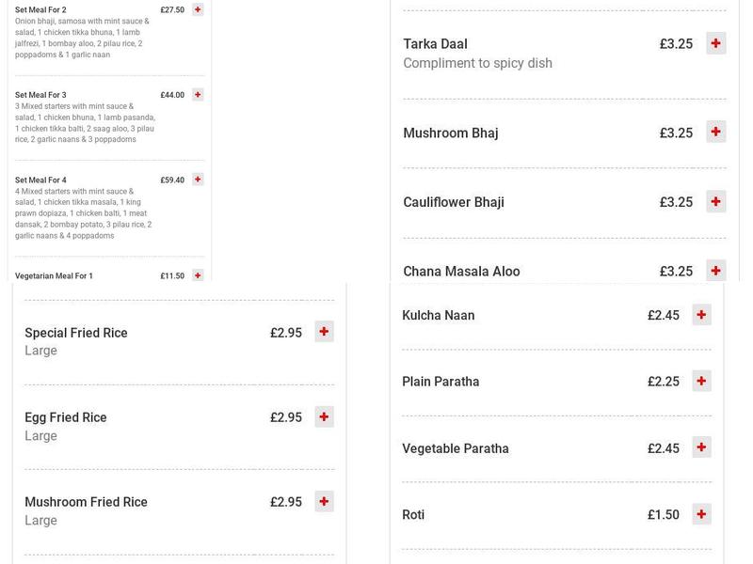Add Chana Masala Aloo to order
Viewport: 753px width, 564px height.
pyautogui.click(x=716, y=270)
